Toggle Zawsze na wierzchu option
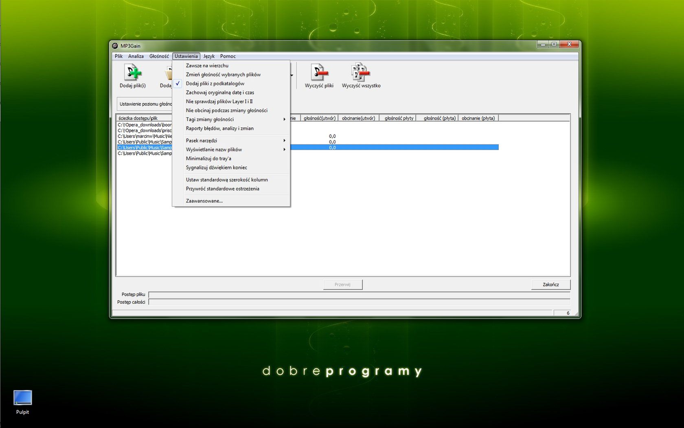This screenshot has width=684, height=428. coord(231,66)
